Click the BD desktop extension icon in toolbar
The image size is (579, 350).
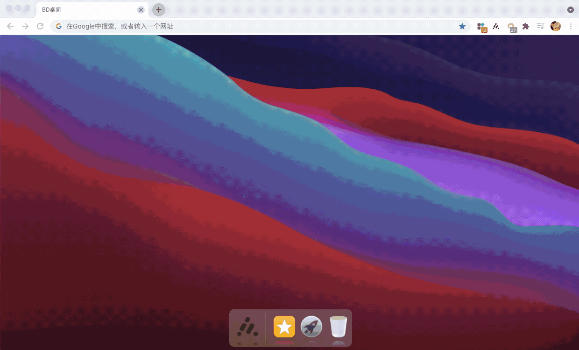click(496, 26)
